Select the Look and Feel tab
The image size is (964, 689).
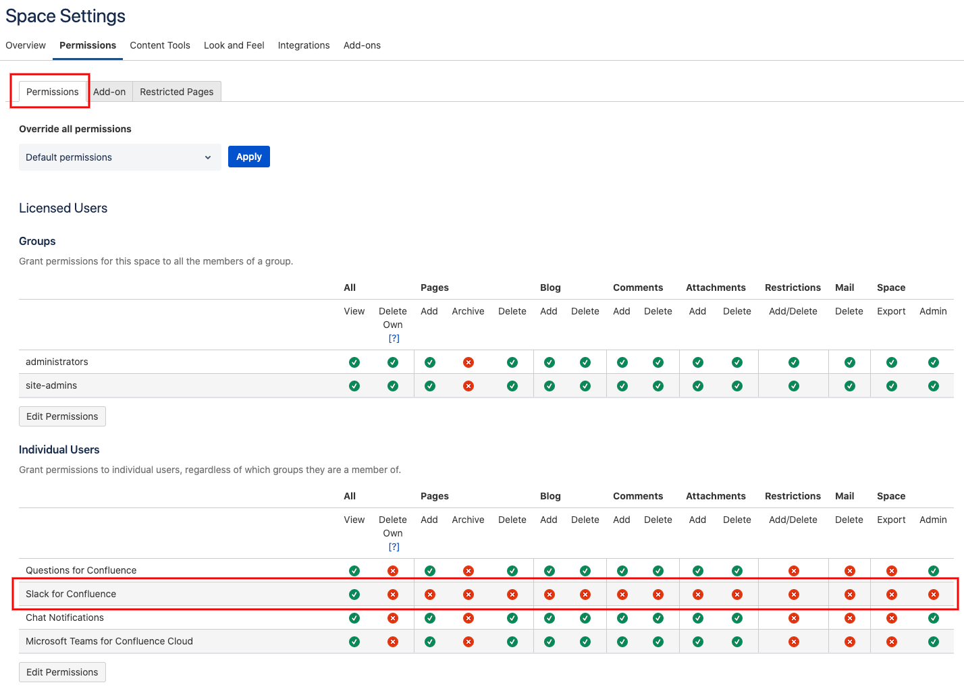pyautogui.click(x=234, y=45)
